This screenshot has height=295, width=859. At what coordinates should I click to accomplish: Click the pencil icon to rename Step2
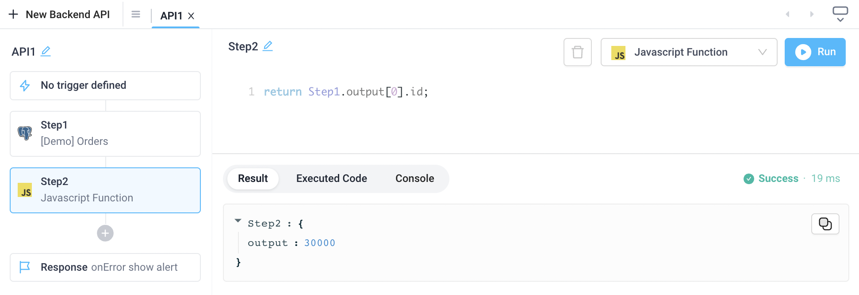268,45
